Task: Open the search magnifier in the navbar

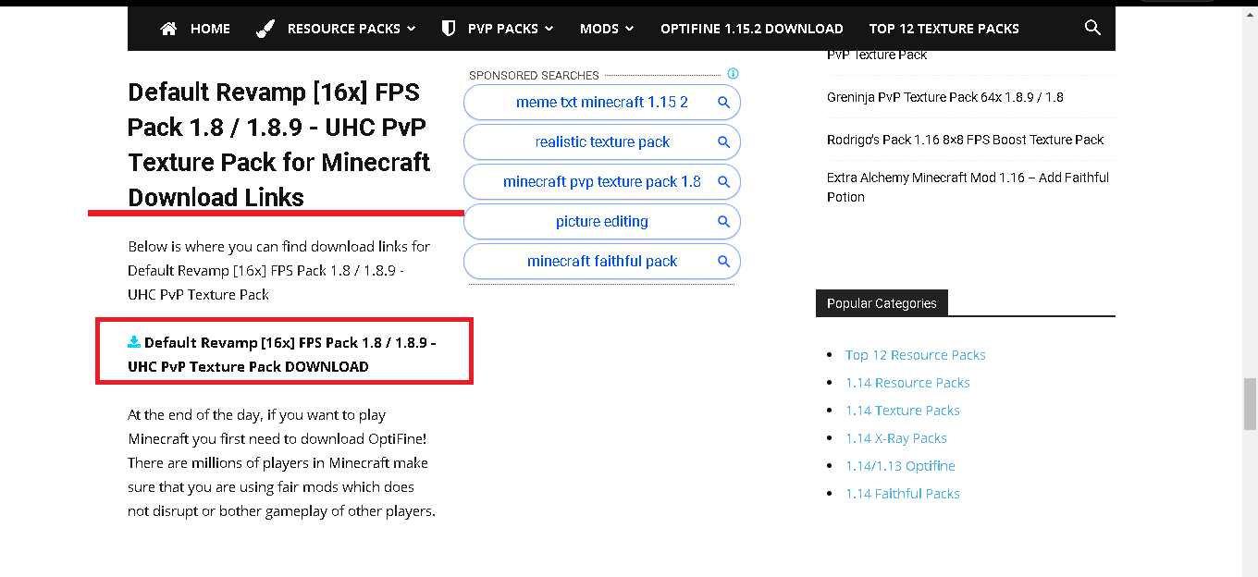Action: click(1092, 28)
